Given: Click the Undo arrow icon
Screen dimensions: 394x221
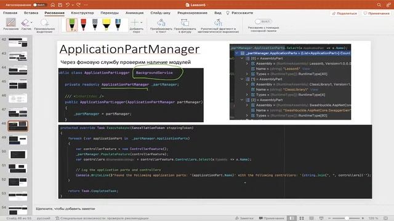Looking at the screenshot, I should 68,5.
